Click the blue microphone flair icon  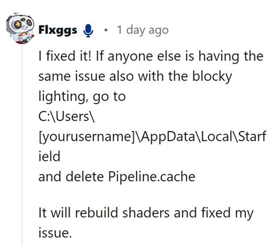point(88,30)
